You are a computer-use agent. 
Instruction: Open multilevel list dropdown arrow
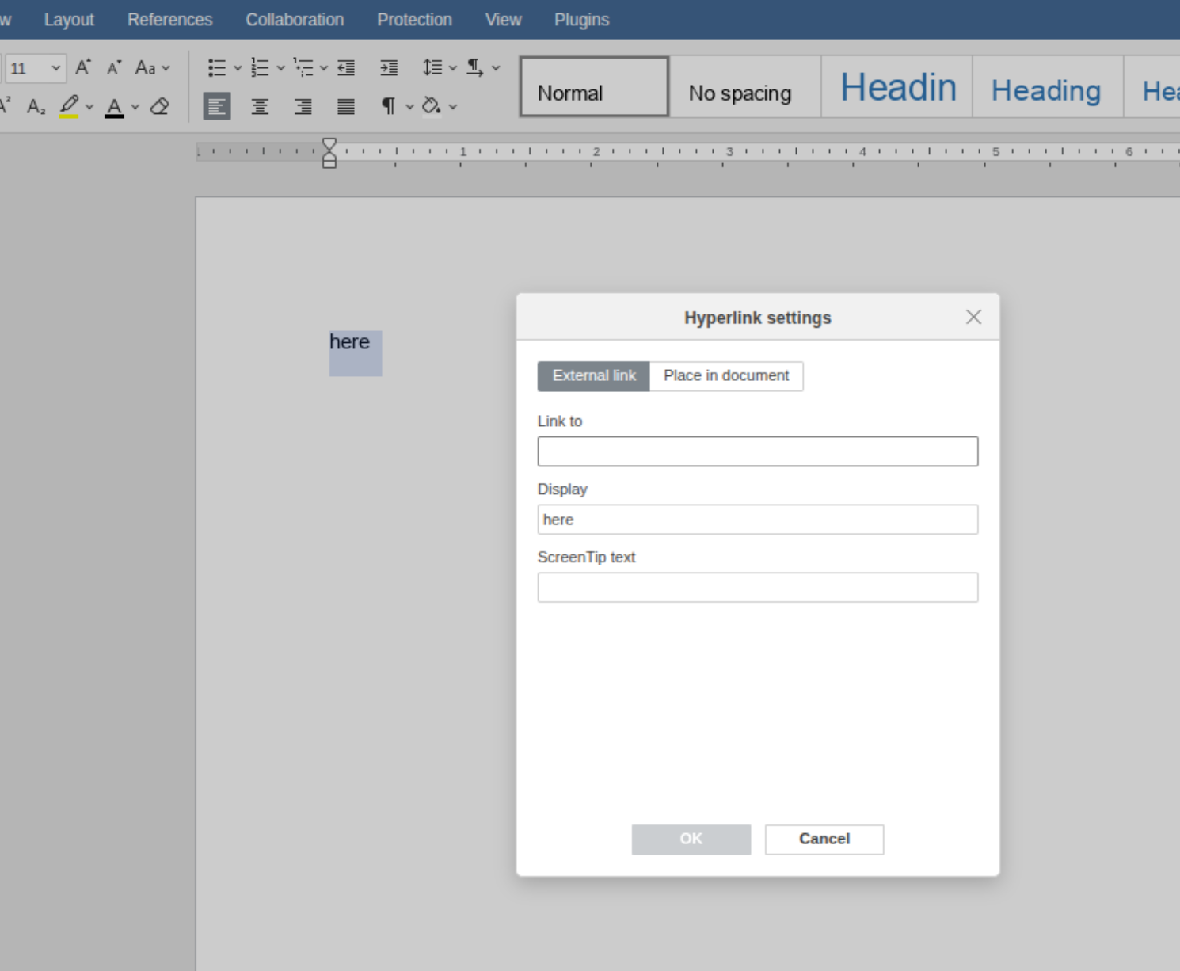pos(324,67)
